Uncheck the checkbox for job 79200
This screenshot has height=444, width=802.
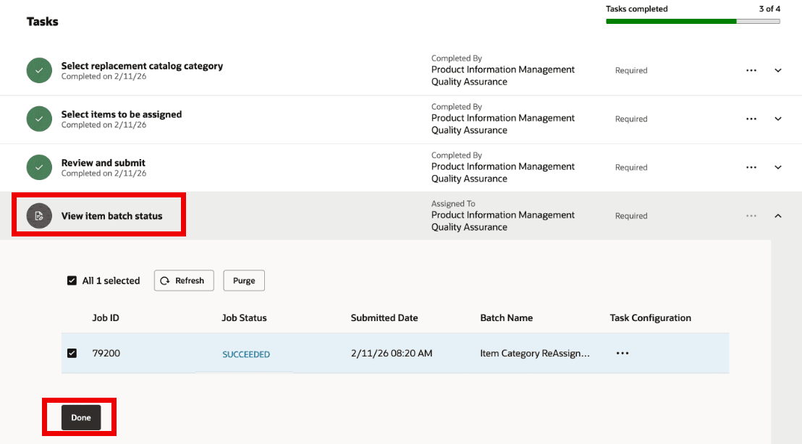pyautogui.click(x=70, y=353)
